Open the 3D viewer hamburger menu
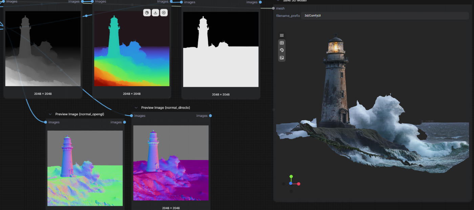The height and width of the screenshot is (210, 474). pyautogui.click(x=282, y=35)
